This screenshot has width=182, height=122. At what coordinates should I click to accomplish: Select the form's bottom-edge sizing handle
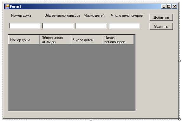(x=91, y=119)
